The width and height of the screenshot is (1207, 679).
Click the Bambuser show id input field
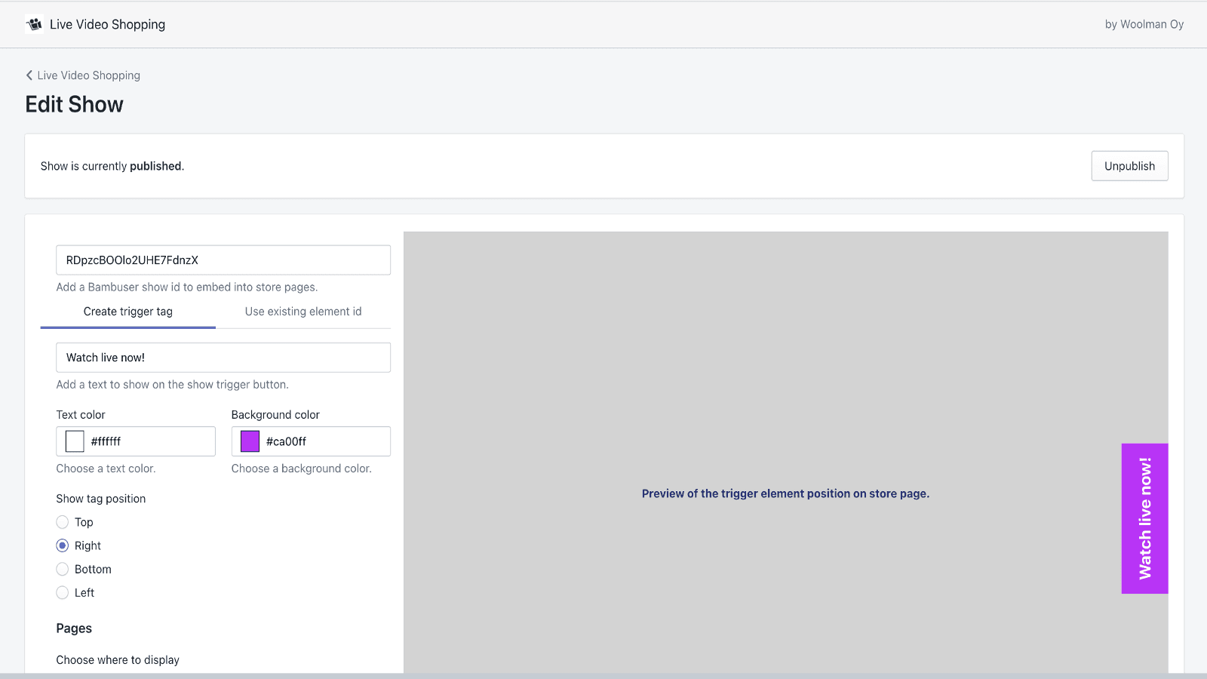(x=223, y=260)
